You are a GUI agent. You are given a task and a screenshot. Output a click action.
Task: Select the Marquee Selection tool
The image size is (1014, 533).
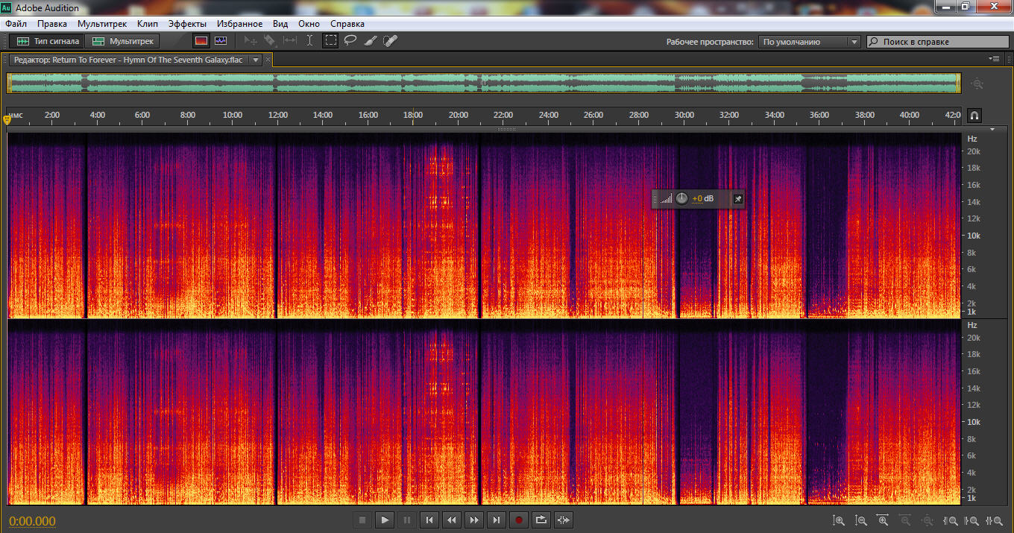[330, 41]
